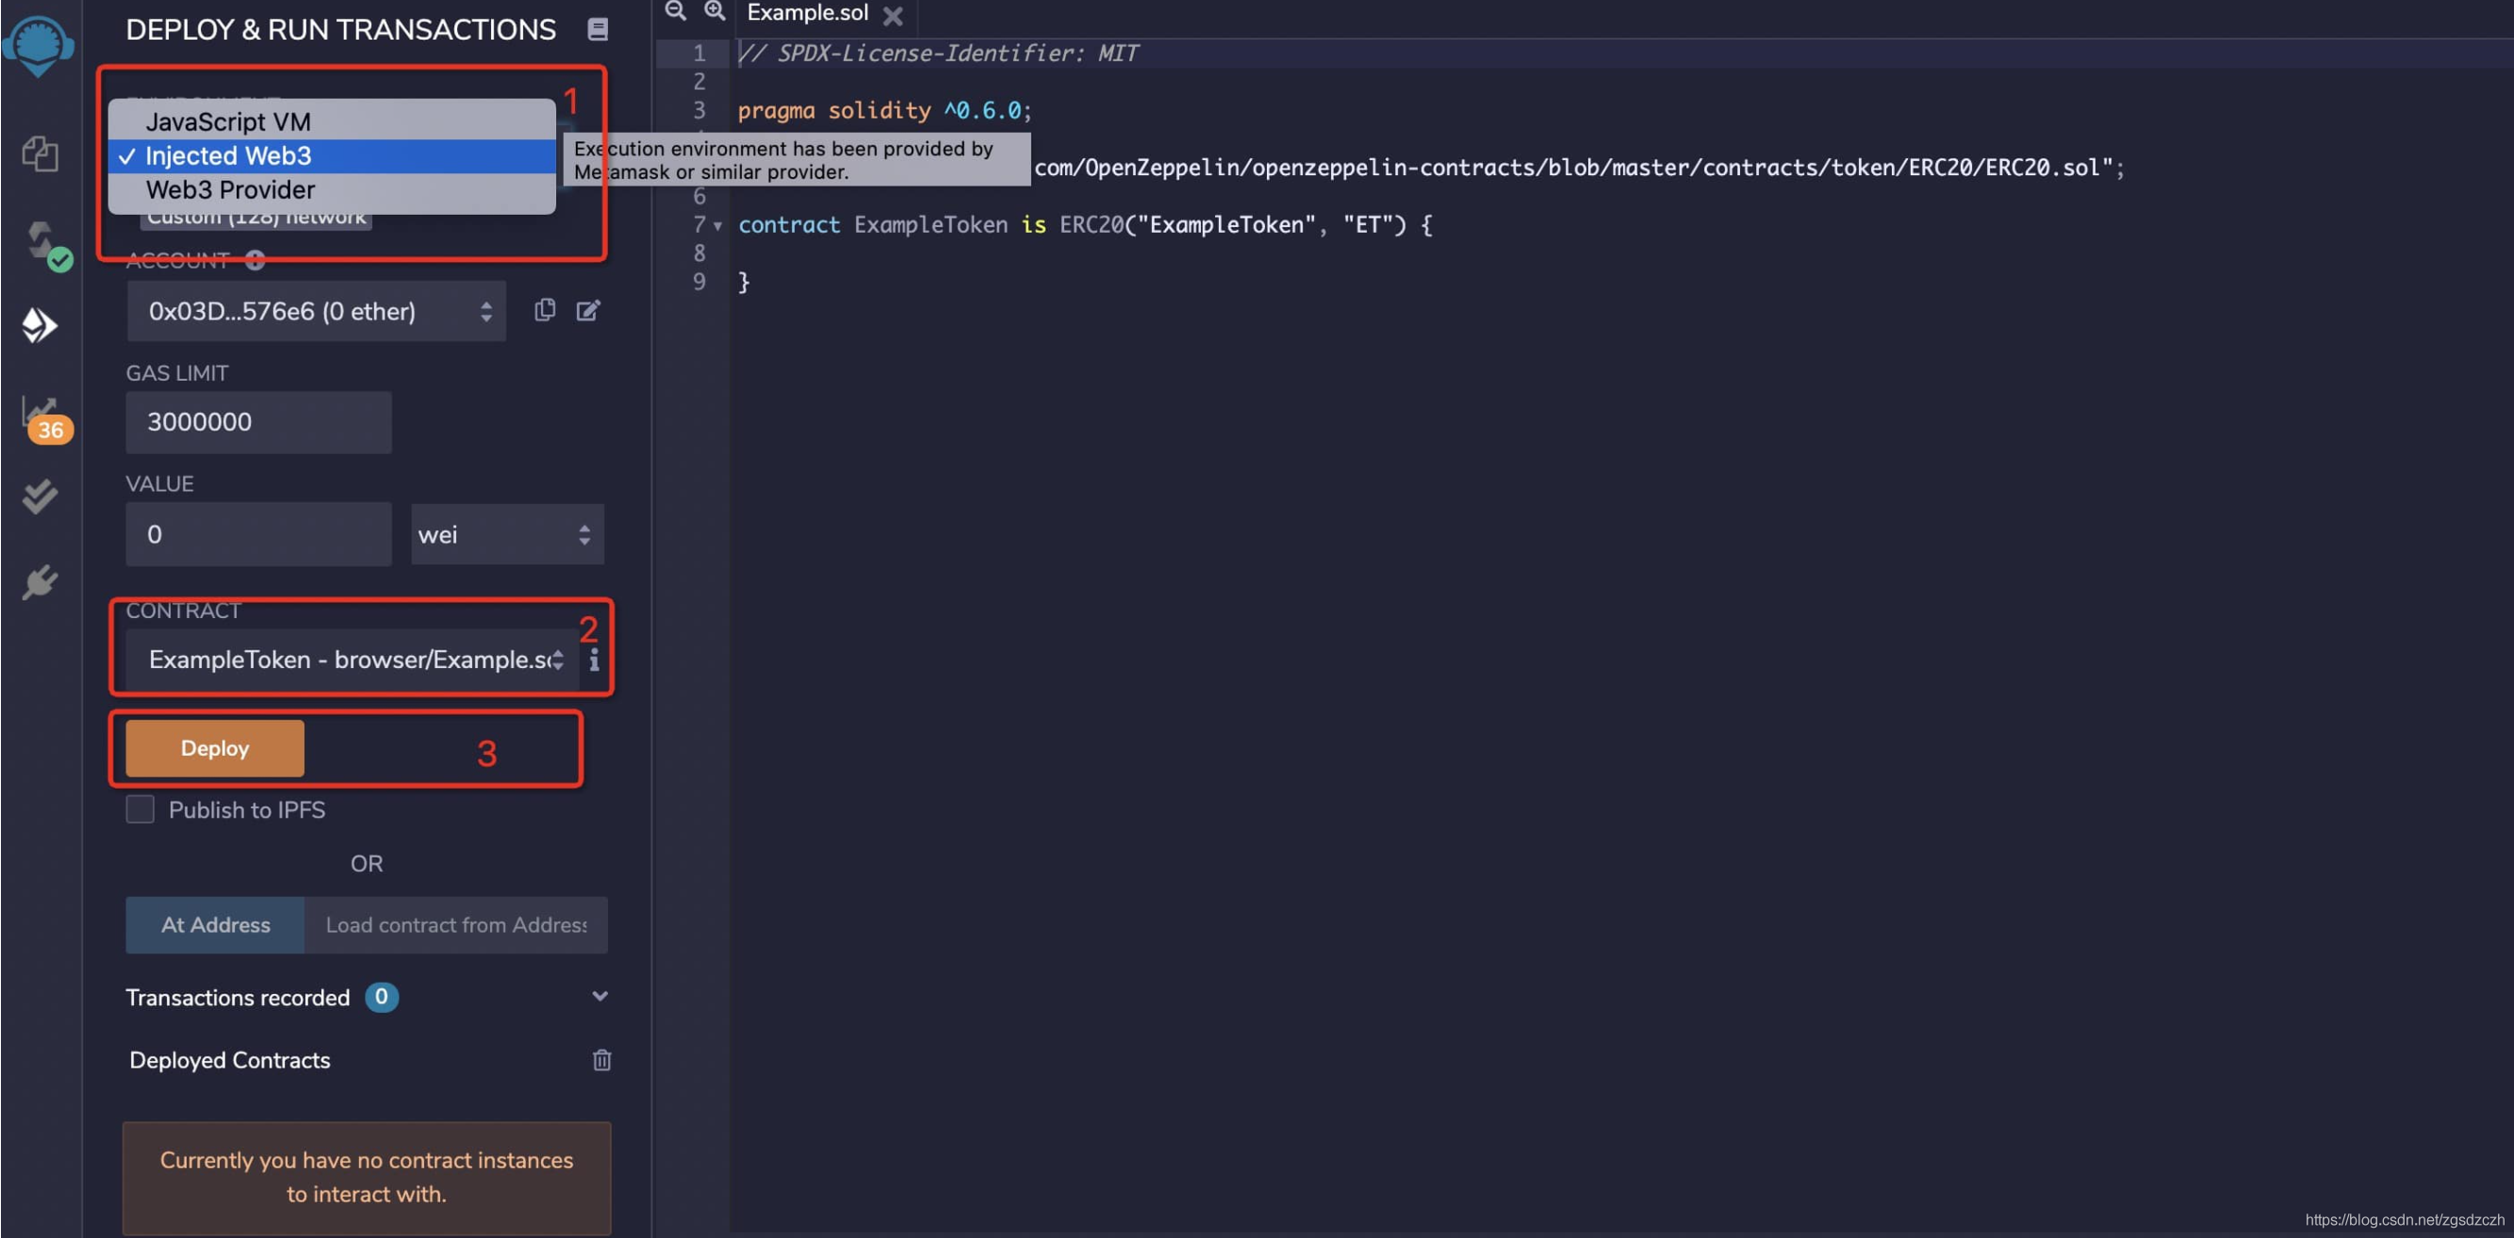Click the search/magnify icon in editor

[712, 13]
